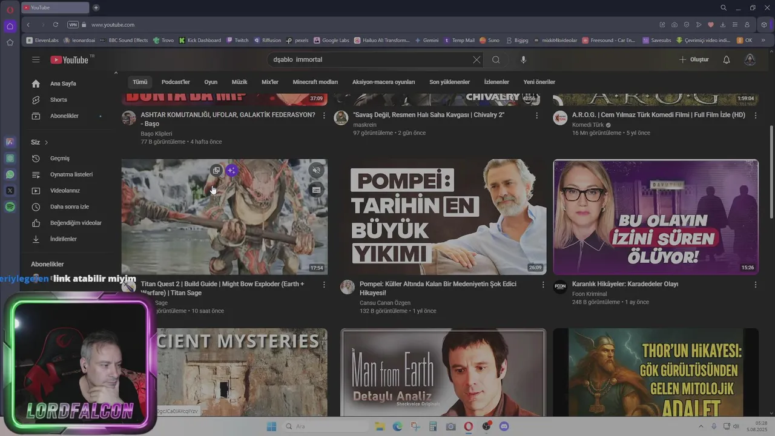Click the purple sparkle icon on preview
Image resolution: width=775 pixels, height=436 pixels.
click(231, 170)
